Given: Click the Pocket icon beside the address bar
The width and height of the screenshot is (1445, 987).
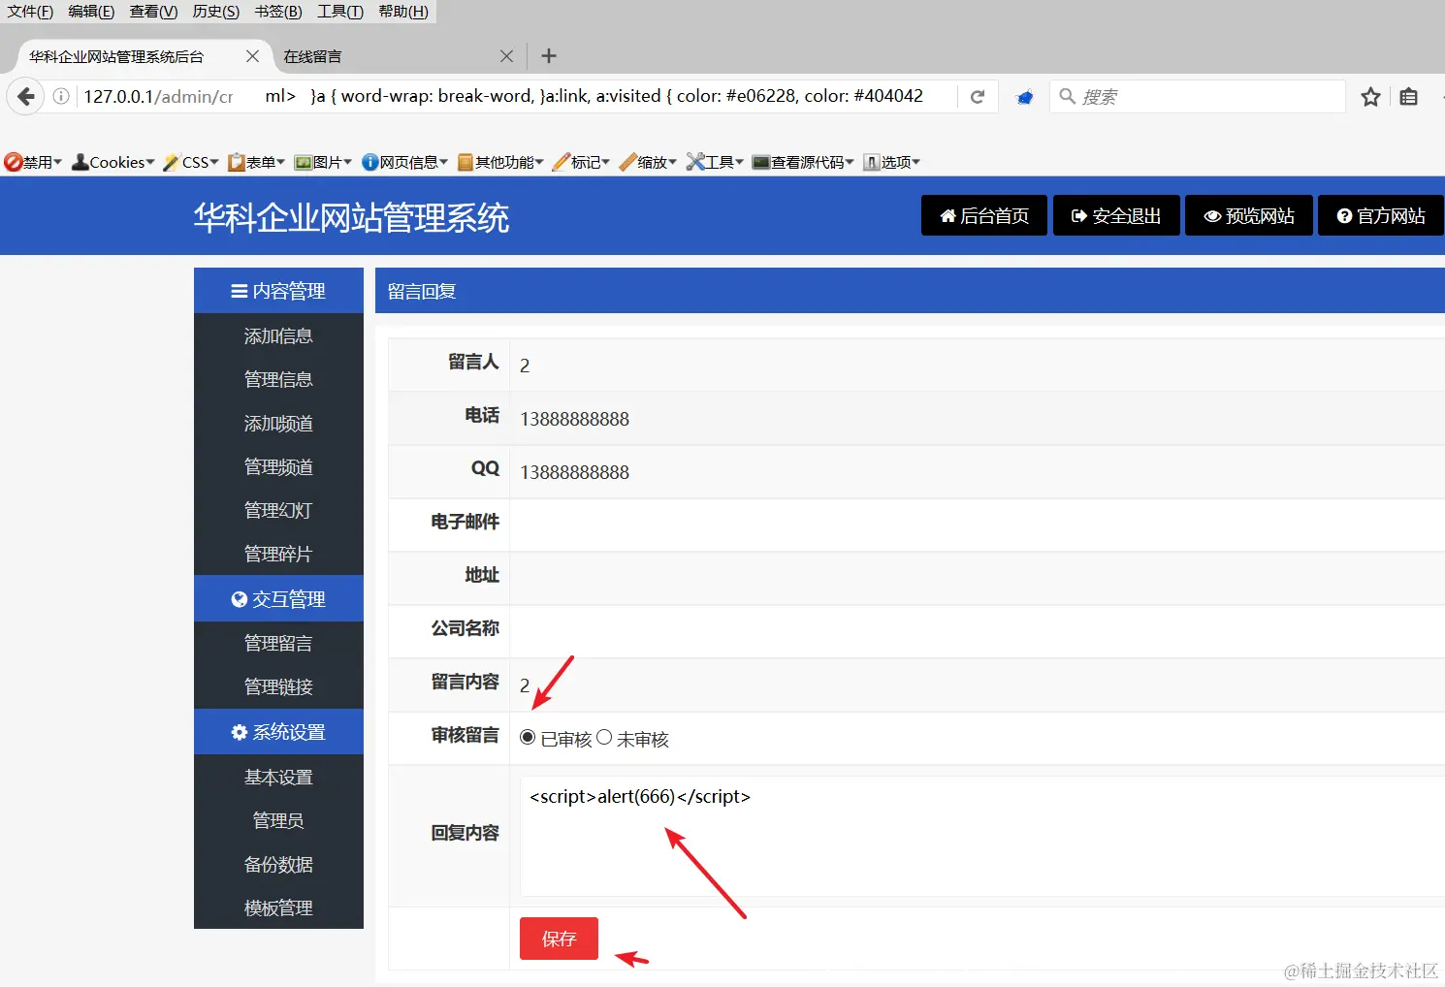Looking at the screenshot, I should [x=1024, y=96].
